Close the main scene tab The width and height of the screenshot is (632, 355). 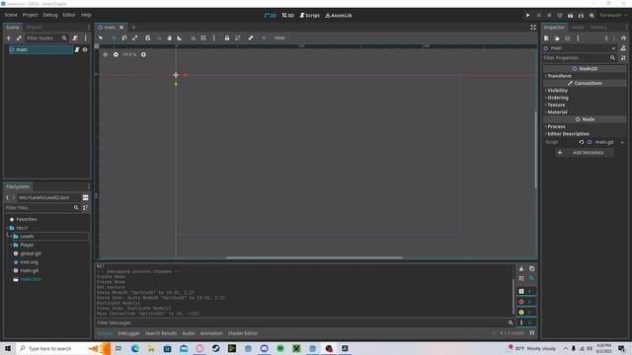pyautogui.click(x=121, y=28)
